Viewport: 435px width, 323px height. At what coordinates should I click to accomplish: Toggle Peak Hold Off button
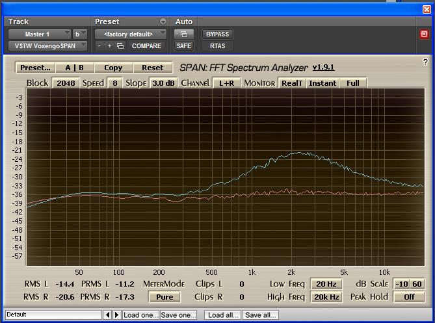pos(409,297)
